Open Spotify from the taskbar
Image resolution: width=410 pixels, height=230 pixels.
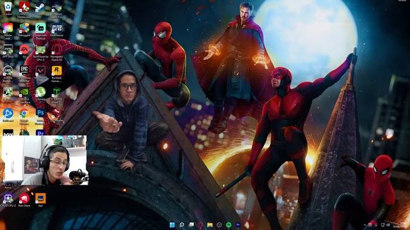229,225
